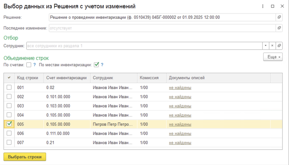The image size is (289, 165).
Task: Expand the Сотрудник dropdown list
Action: click(266, 46)
